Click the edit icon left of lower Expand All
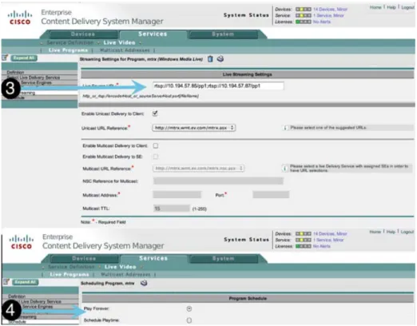Viewport: 417px width, 326px height. (x=6, y=282)
